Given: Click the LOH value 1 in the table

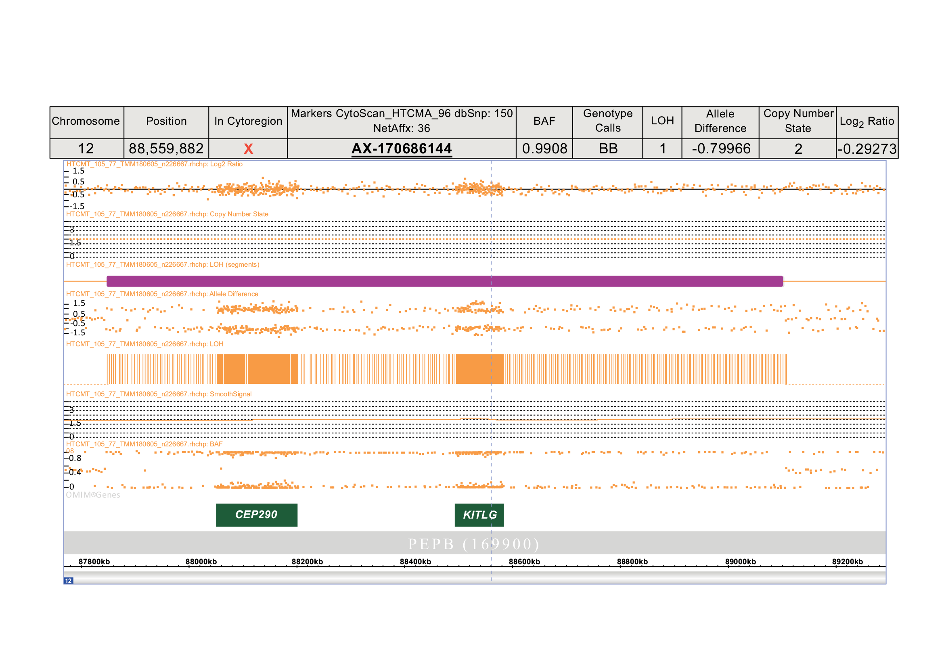Looking at the screenshot, I should click(662, 149).
